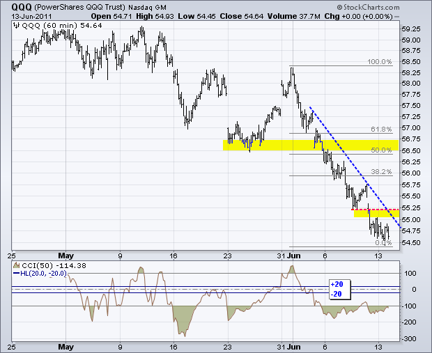
Task: Click the -100 level on the CCI axis
Action: pyautogui.click(x=409, y=306)
